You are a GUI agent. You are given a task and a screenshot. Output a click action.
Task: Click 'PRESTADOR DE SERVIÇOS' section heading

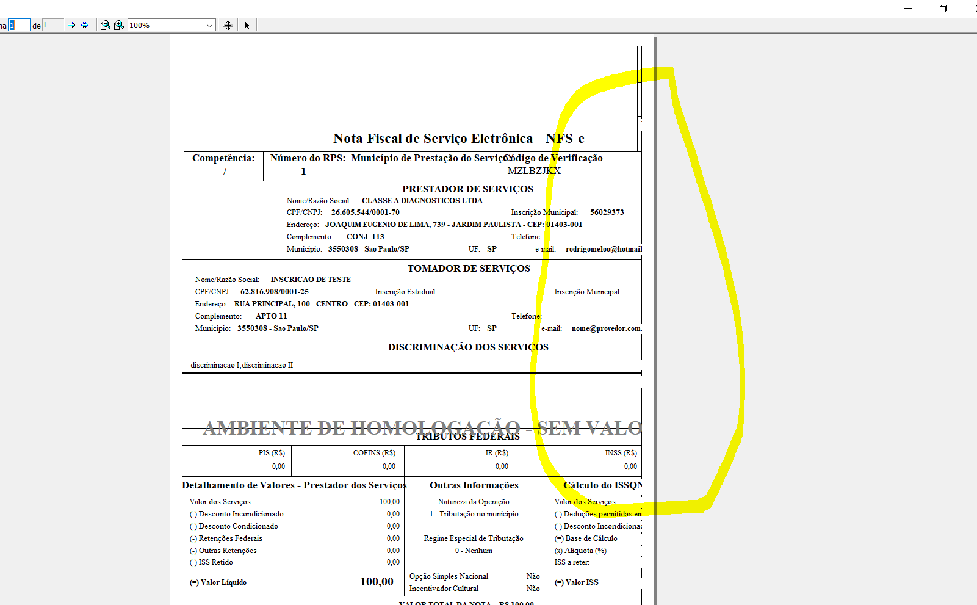coord(467,189)
